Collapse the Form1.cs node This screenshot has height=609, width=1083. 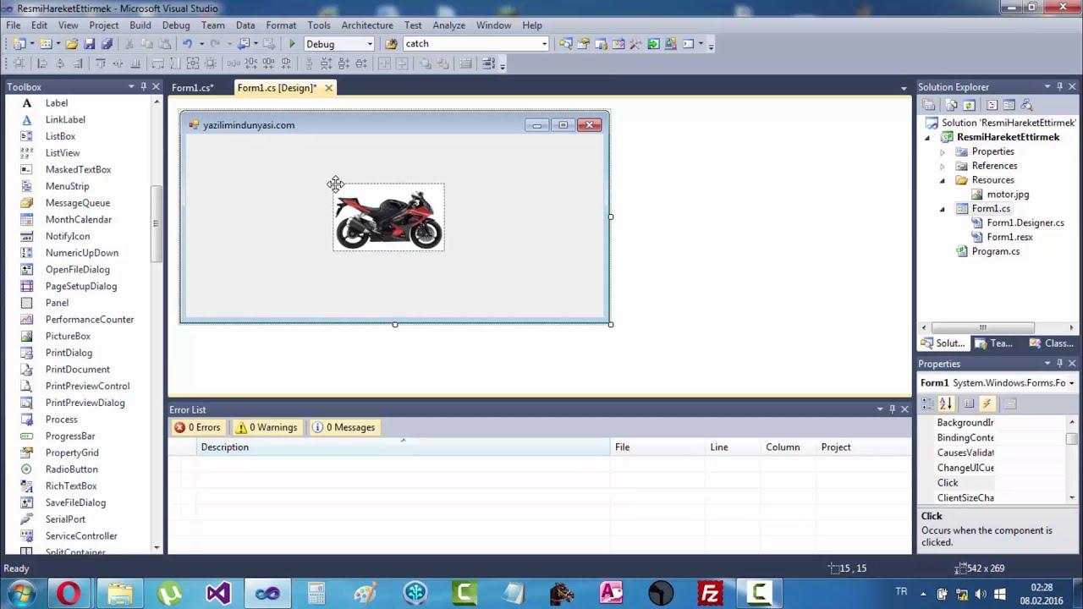point(943,209)
